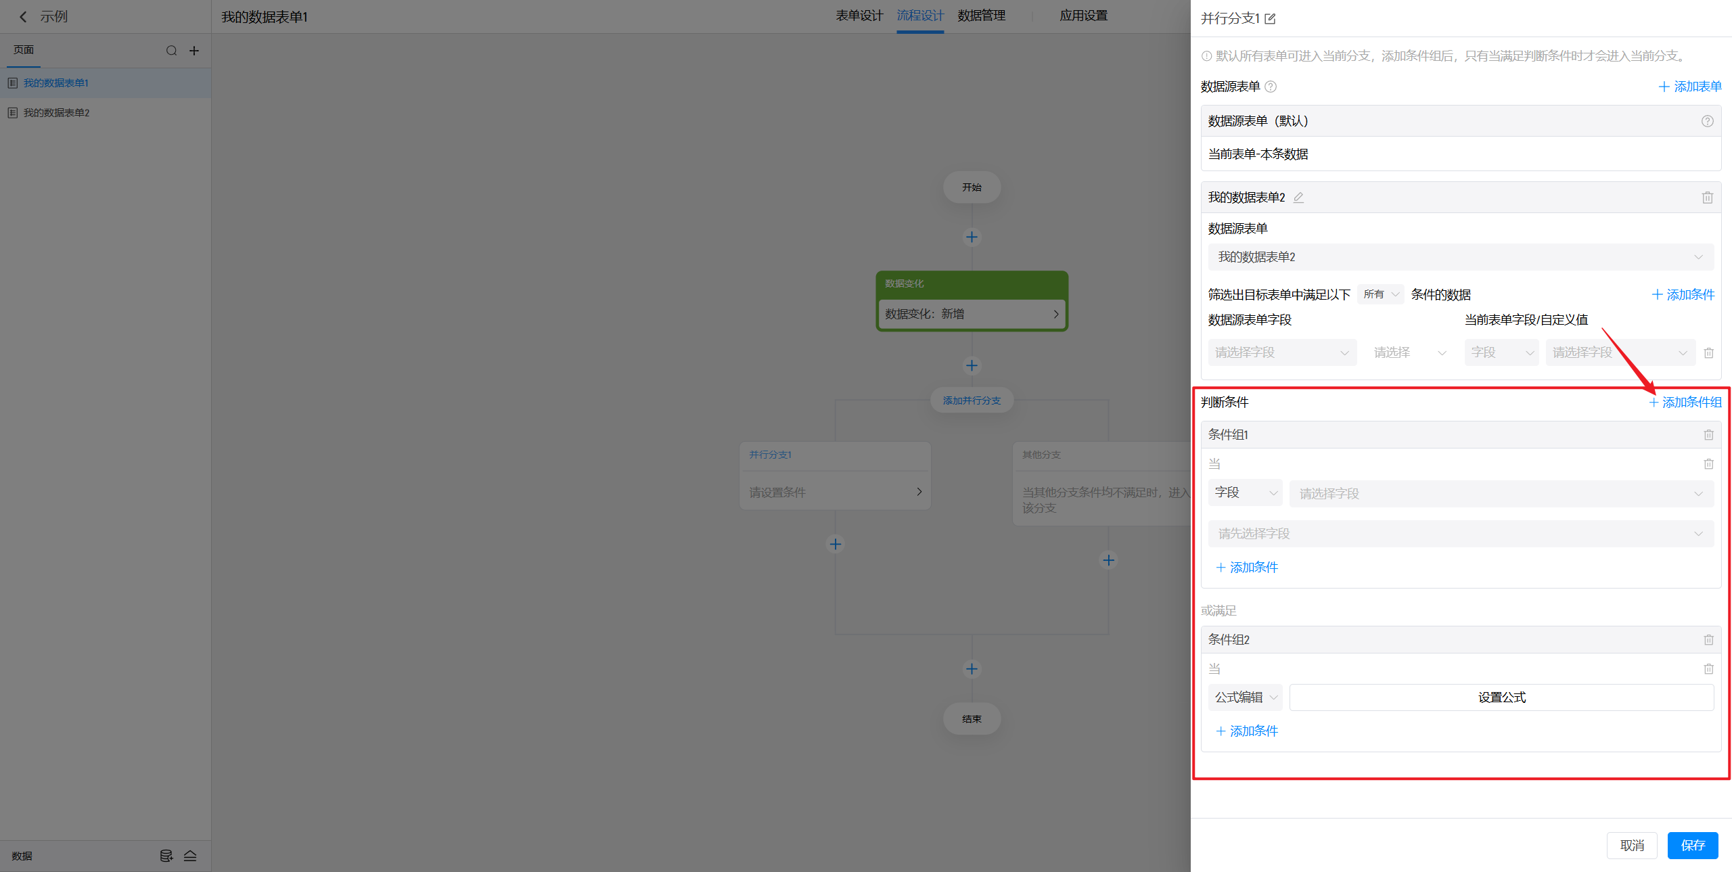Select 我的数据表单2 in page list
Viewport: 1732px width, 872px height.
57,113
